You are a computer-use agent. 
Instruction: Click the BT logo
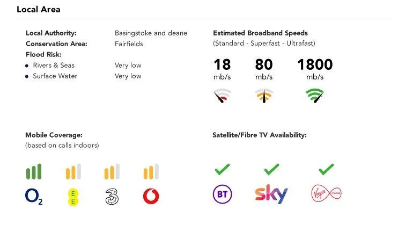(x=223, y=194)
